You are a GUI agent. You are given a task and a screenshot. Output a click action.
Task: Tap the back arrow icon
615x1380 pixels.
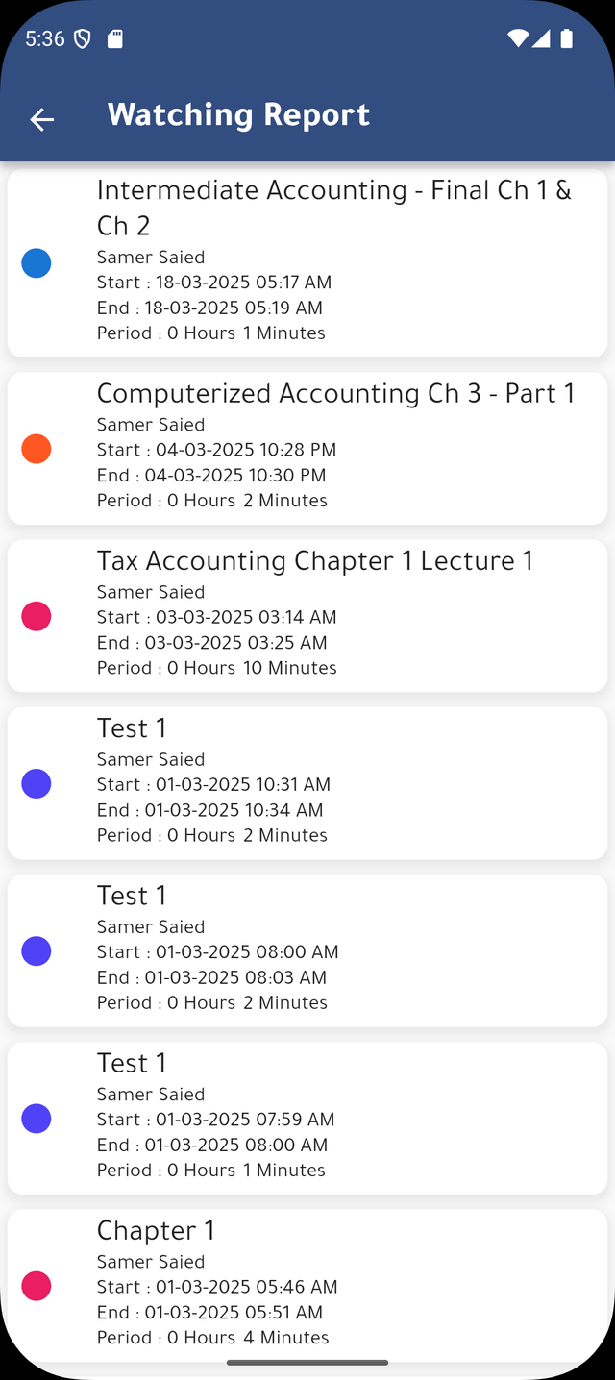pyautogui.click(x=41, y=119)
